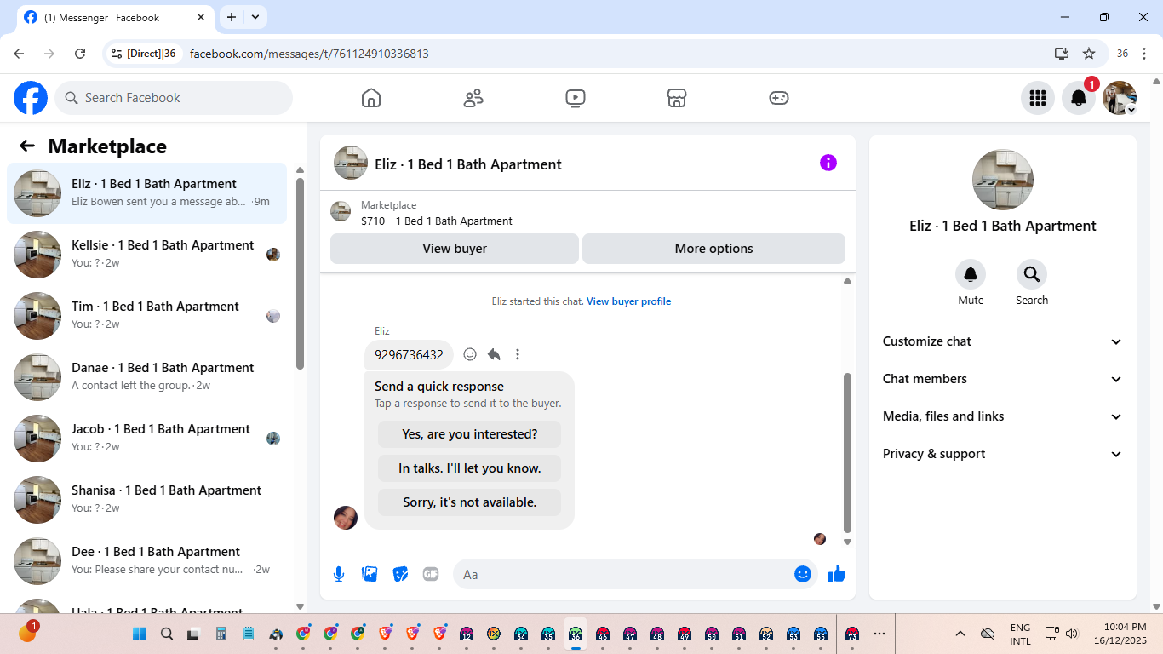Click the "$710 - 1 Bed 1 Bath Apartment" listing text

437,221
